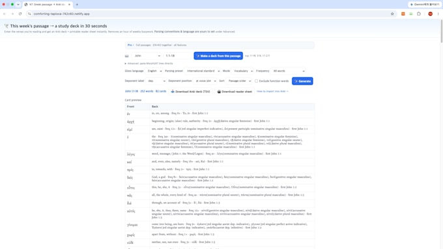
Task: Click the χωρίς front cell
Action: pos(137,235)
